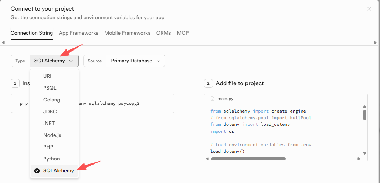This screenshot has height=183, width=380.
Task: Click the horizontal scrollbar under the code
Action: tap(248, 159)
